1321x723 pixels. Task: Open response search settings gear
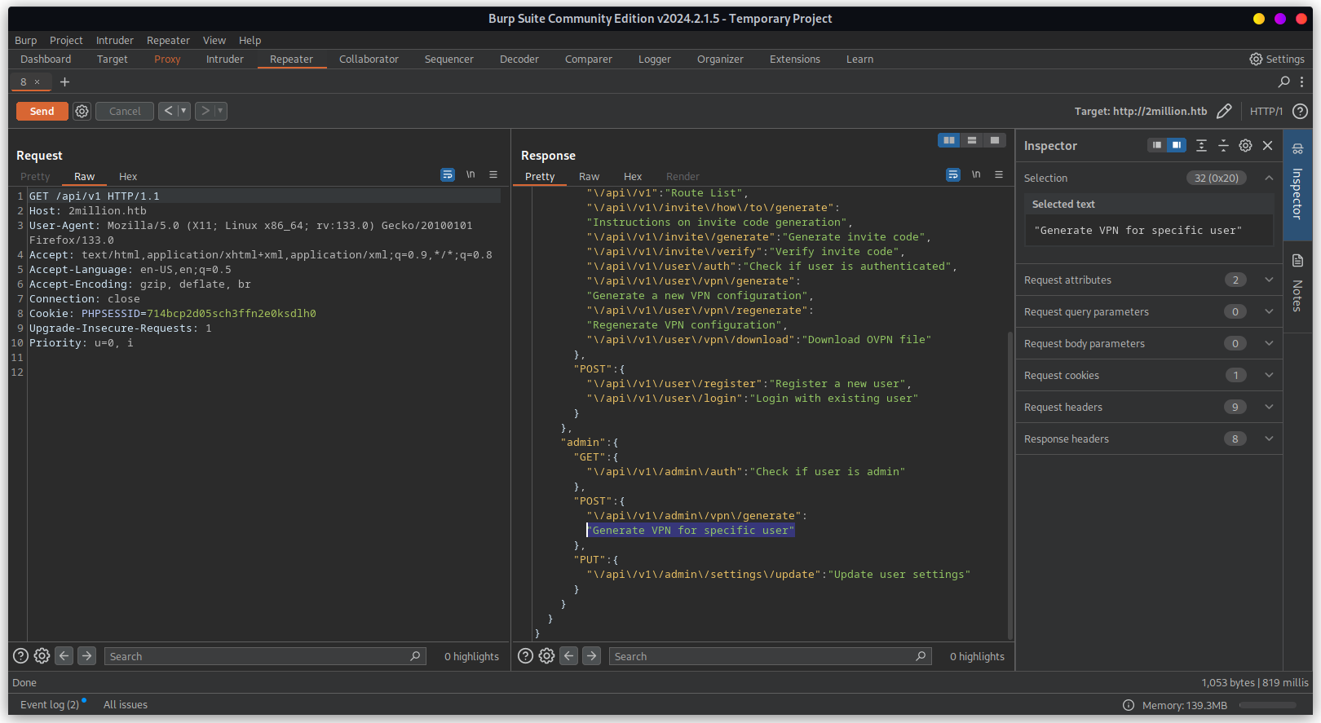(546, 655)
